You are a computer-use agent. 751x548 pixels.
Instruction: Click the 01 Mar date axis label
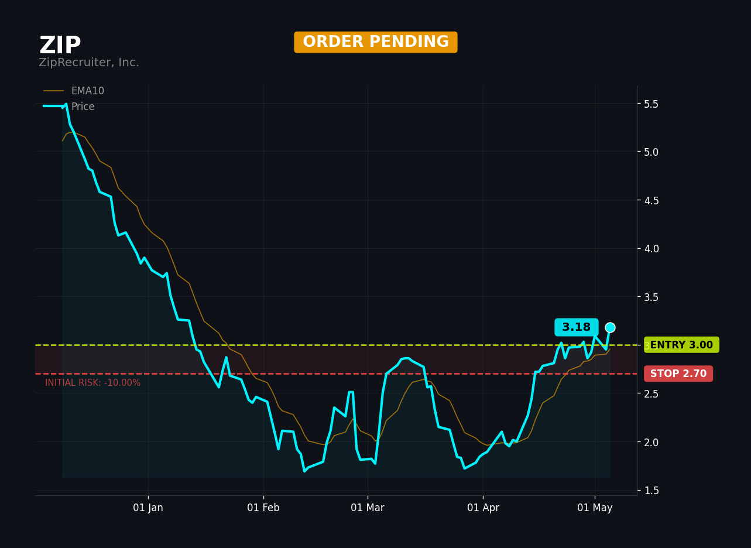368,508
